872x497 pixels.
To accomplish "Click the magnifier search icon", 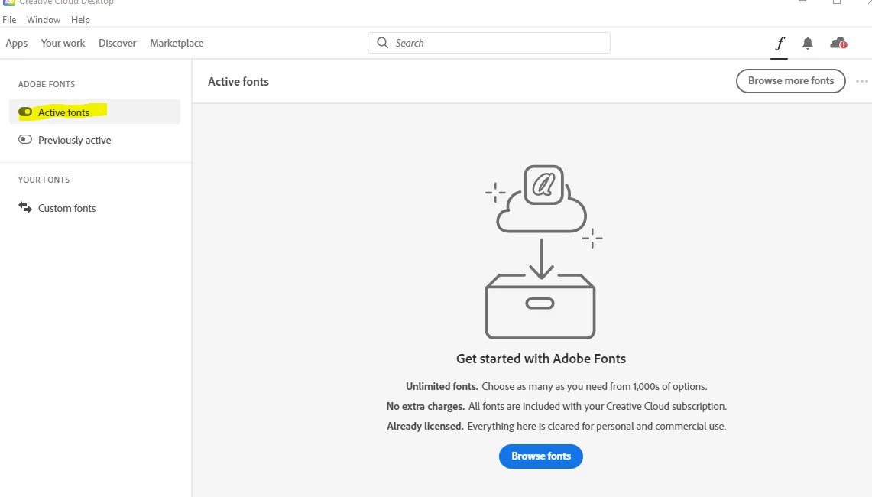I will coord(383,43).
